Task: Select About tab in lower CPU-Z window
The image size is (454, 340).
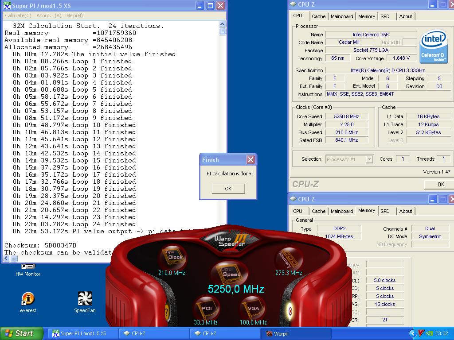Action: (x=405, y=211)
